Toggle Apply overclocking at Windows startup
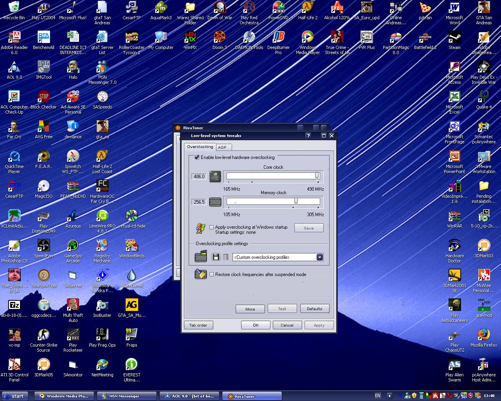Image resolution: width=501 pixels, height=401 pixels. 212,227
